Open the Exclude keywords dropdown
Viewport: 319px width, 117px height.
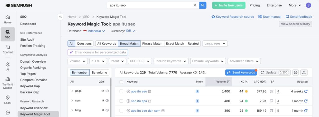coord(208,61)
